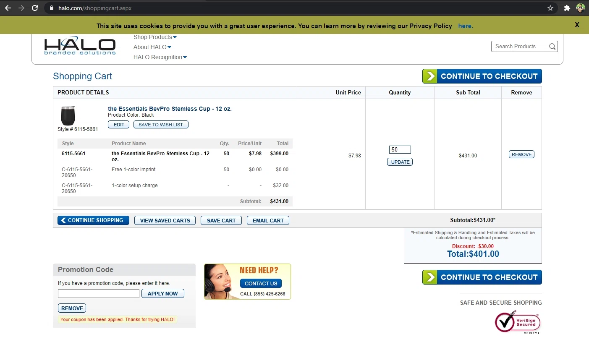Remove the BevPro Stemless Cup from cart

coord(521,154)
